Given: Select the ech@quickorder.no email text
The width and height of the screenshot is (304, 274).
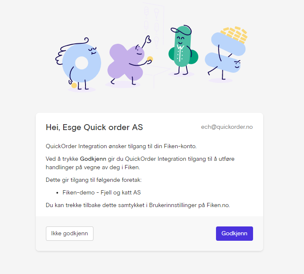Looking at the screenshot, I should click(x=227, y=127).
